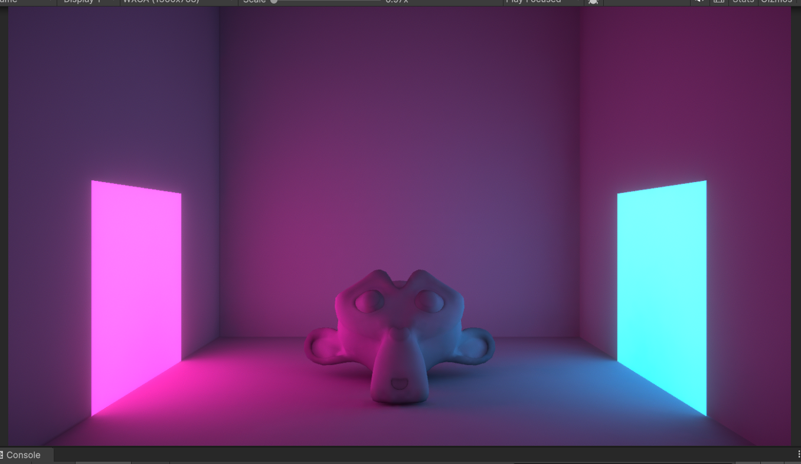
Task: Click the monkey head model in the scene
Action: [x=400, y=336]
